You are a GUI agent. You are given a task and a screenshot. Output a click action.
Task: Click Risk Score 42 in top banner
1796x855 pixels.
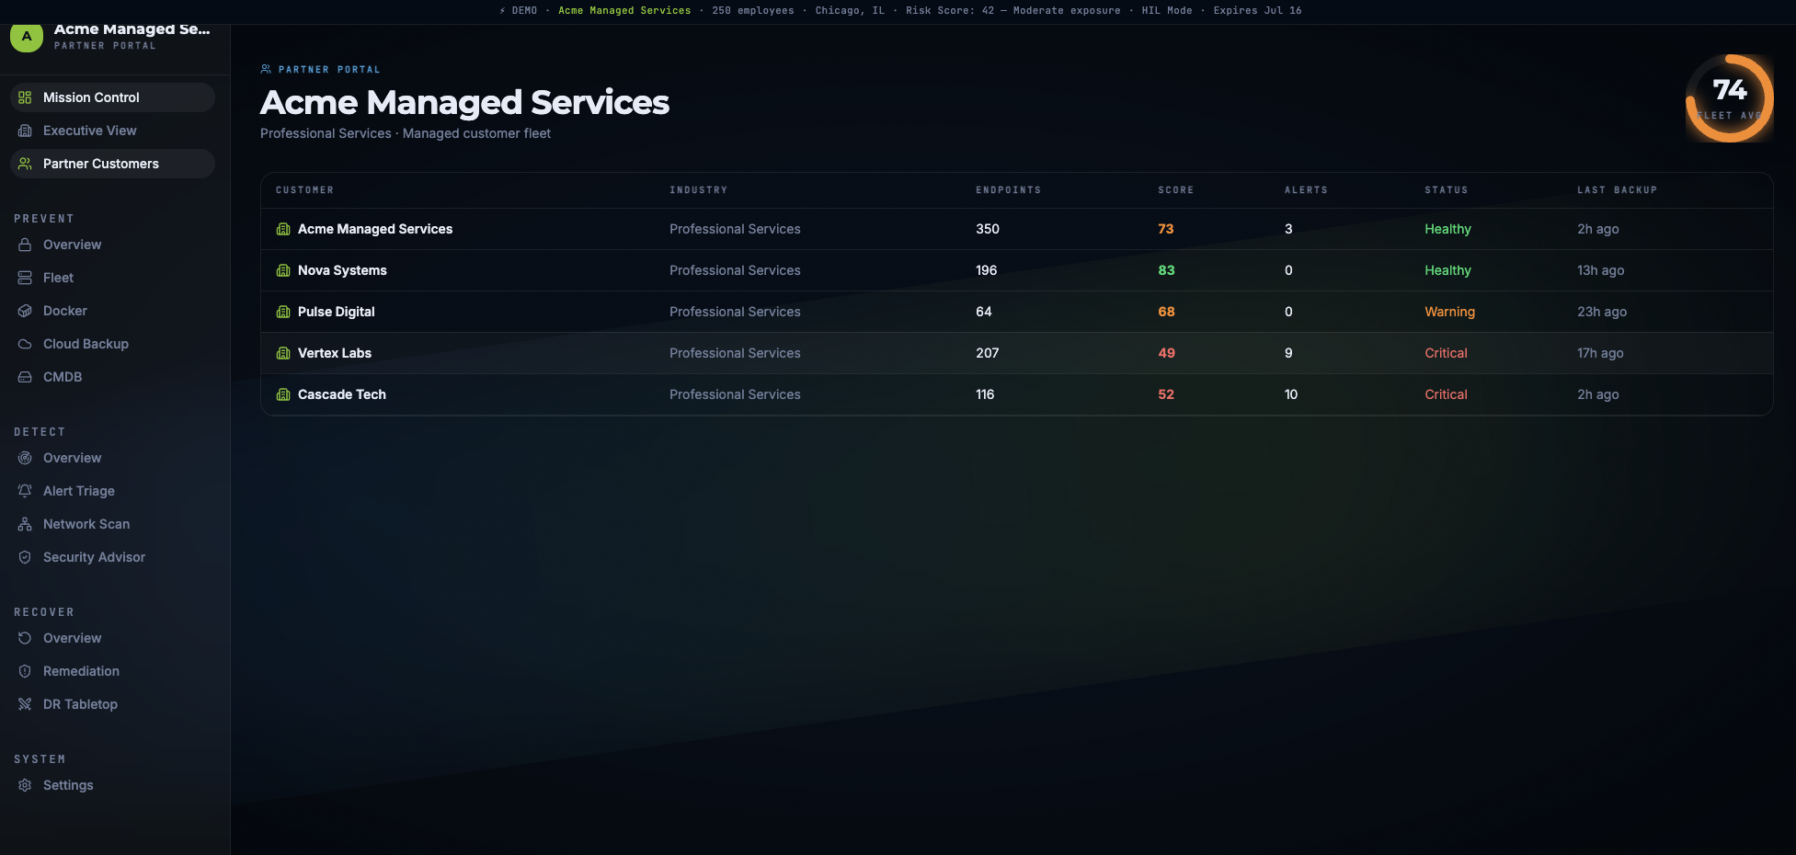pos(950,11)
